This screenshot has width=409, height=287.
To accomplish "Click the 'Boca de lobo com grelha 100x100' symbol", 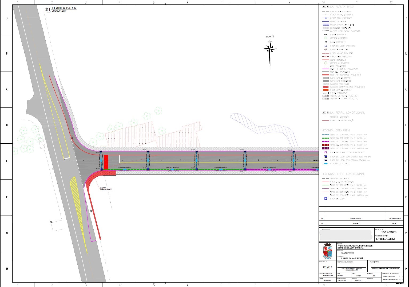I will (325, 157).
